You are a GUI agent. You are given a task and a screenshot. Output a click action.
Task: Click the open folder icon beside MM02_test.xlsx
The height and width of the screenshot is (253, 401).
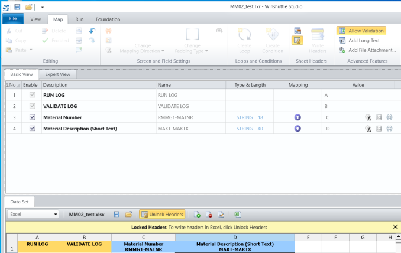point(128,215)
